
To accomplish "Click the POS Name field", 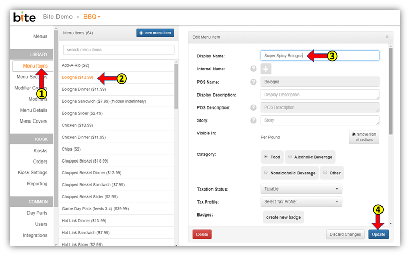I will pos(320,82).
